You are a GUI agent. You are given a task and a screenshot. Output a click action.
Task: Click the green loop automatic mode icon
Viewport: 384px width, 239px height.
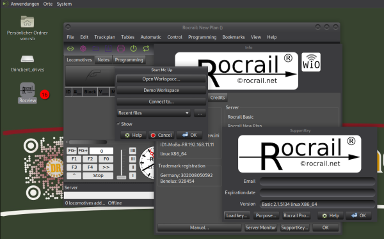point(146,49)
